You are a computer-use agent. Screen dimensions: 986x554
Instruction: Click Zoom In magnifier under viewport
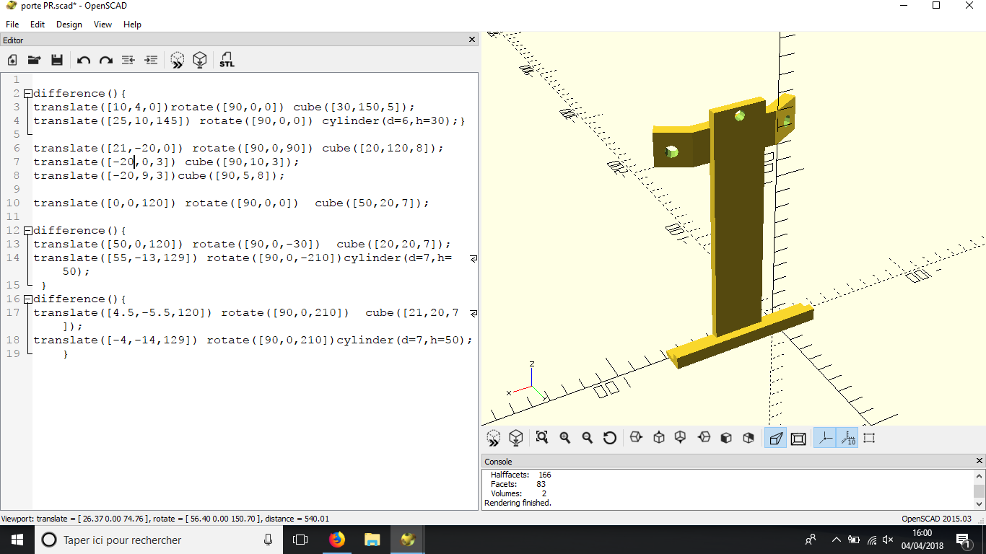click(565, 438)
